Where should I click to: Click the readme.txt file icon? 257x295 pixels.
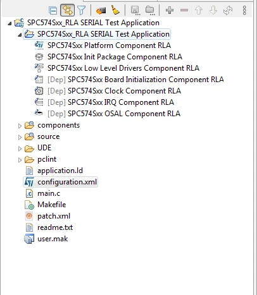[29, 227]
